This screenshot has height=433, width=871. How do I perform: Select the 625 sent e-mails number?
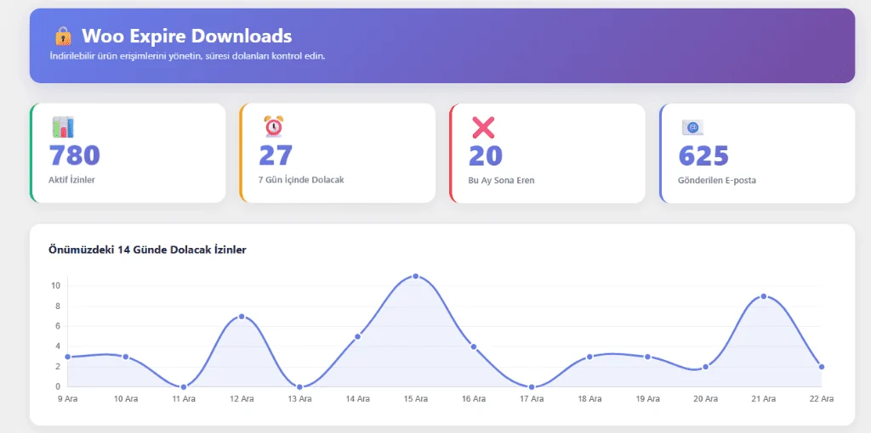[x=703, y=155]
